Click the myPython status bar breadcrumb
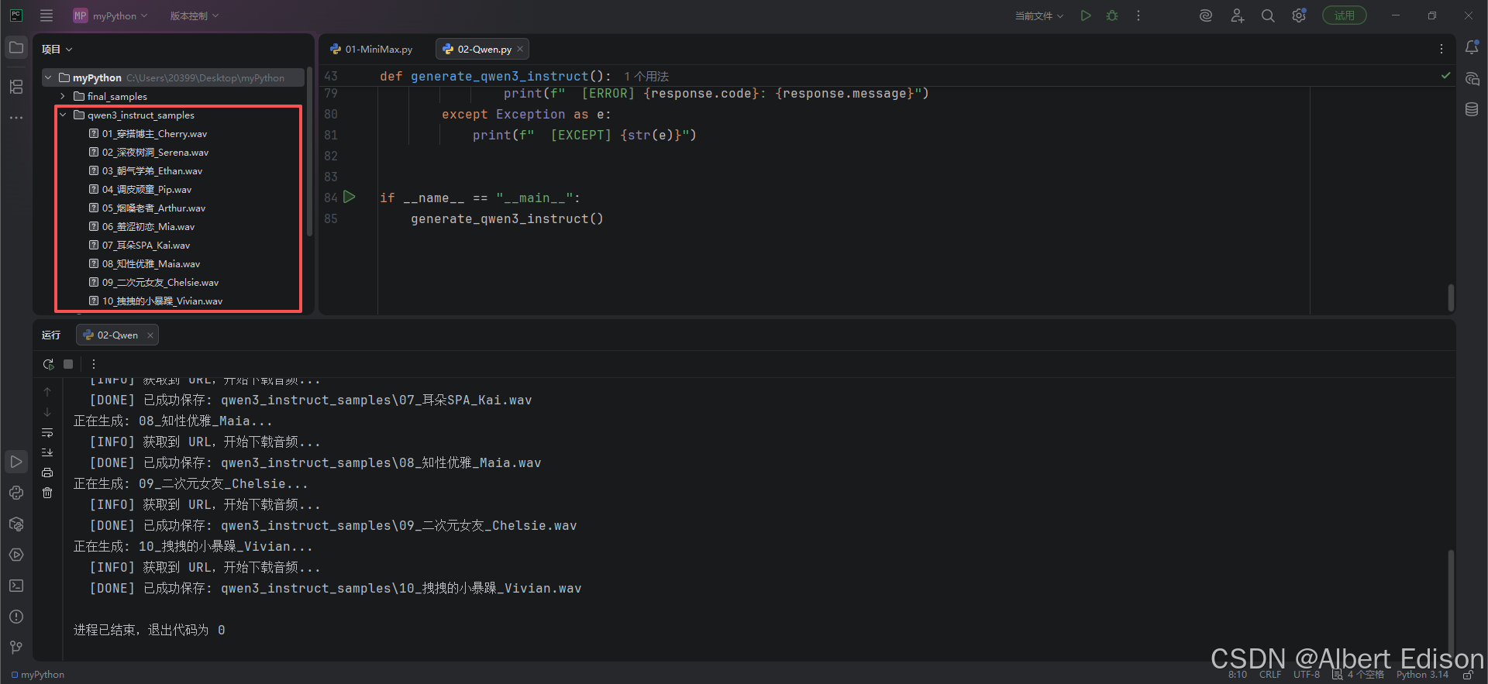Screen dimensions: 1488x684 38,675
